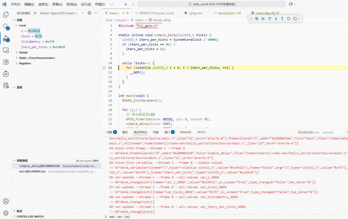Image resolution: width=348 pixels, height=219 pixels.
Task: Restart the debug session
Action: click(289, 19)
